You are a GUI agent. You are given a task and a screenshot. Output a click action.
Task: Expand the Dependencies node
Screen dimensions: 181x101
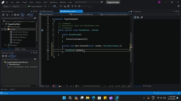click(5, 27)
